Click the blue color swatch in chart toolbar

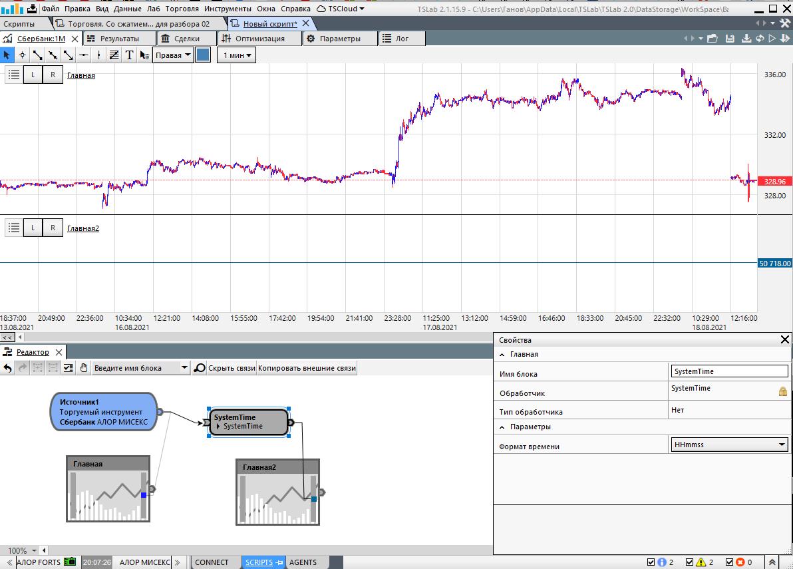point(203,55)
